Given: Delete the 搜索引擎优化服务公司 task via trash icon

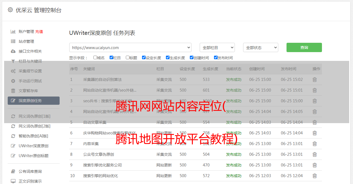Looking at the screenshot, I should pyautogui.click(x=315, y=165).
